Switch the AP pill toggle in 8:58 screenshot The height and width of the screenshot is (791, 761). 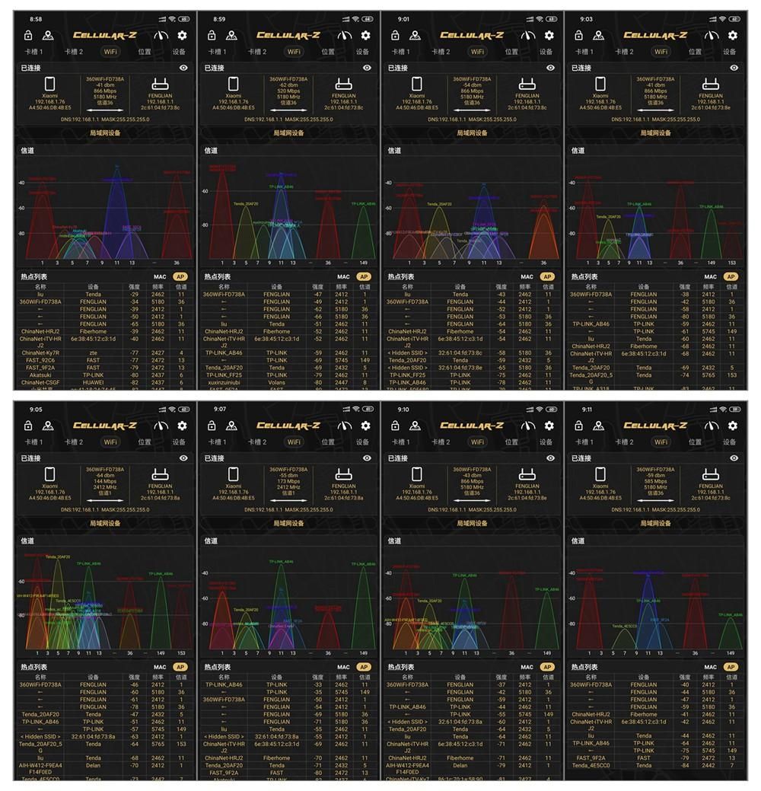[x=180, y=277]
